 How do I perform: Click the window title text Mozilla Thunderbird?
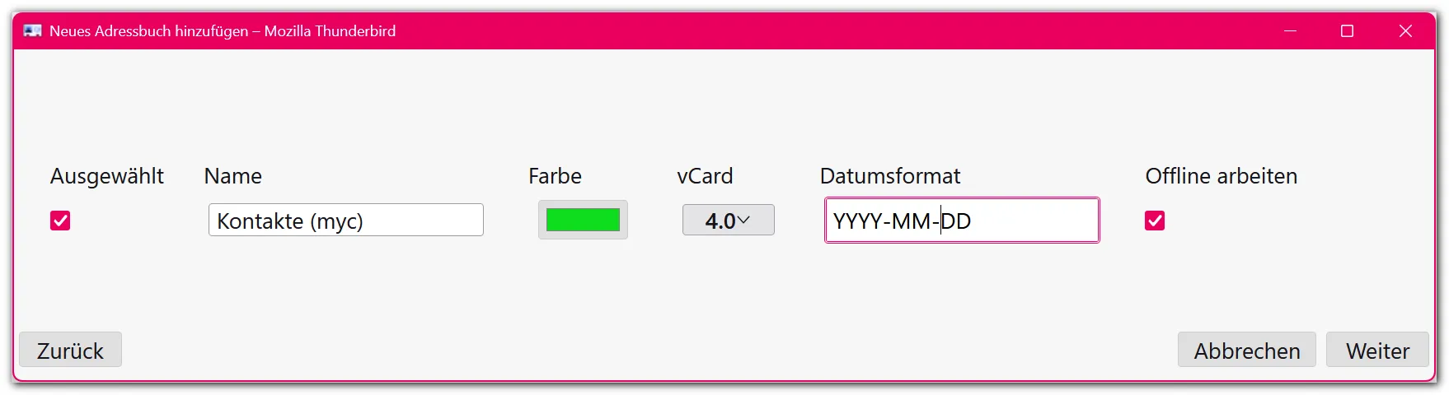[330, 31]
